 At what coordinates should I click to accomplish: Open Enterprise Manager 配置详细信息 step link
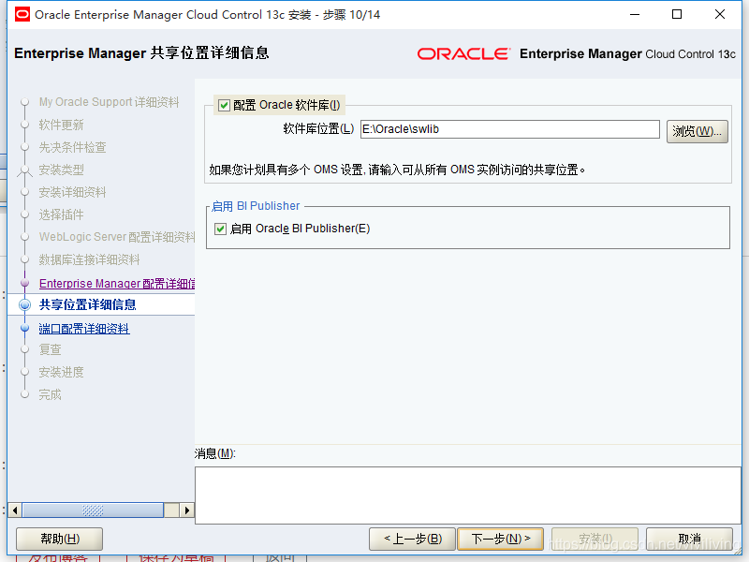pyautogui.click(x=117, y=284)
